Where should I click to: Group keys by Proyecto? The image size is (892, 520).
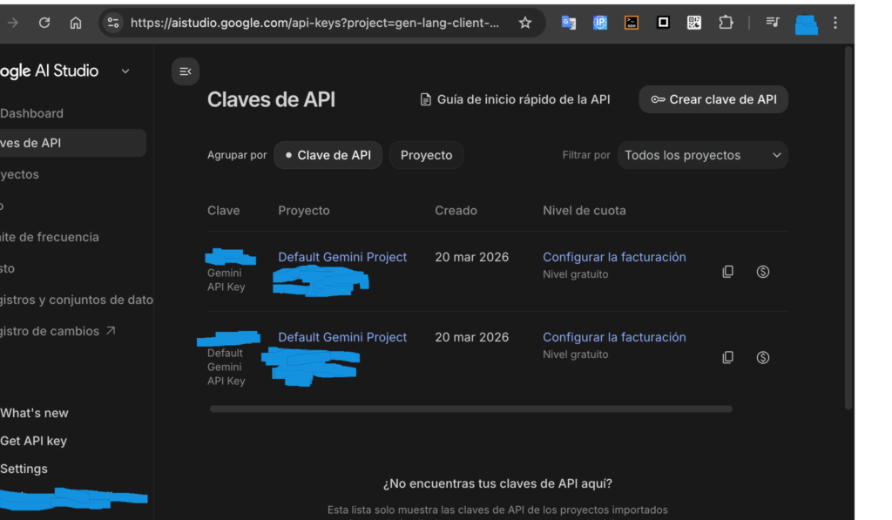point(426,155)
